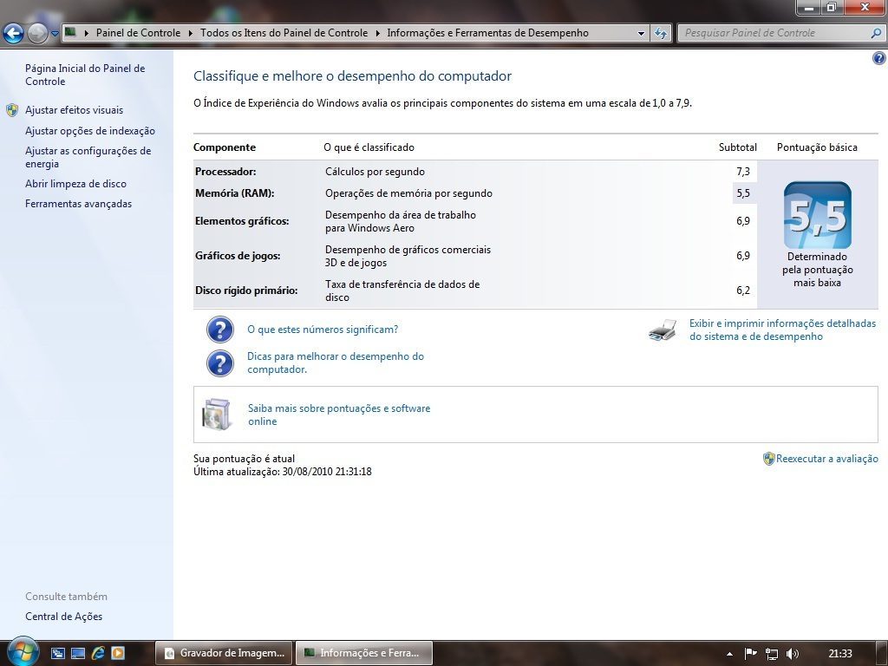Image resolution: width=888 pixels, height=666 pixels.
Task: Click Show Desktop quick launch icon
Action: click(77, 653)
